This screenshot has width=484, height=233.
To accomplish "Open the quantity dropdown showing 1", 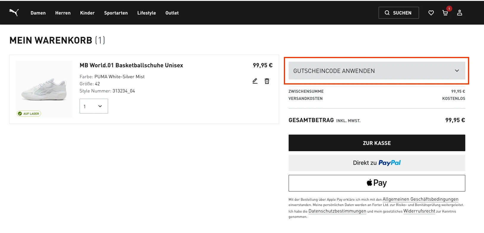I will 94,106.
